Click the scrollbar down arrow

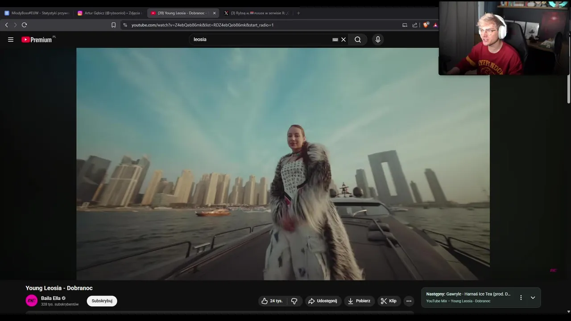click(568, 312)
